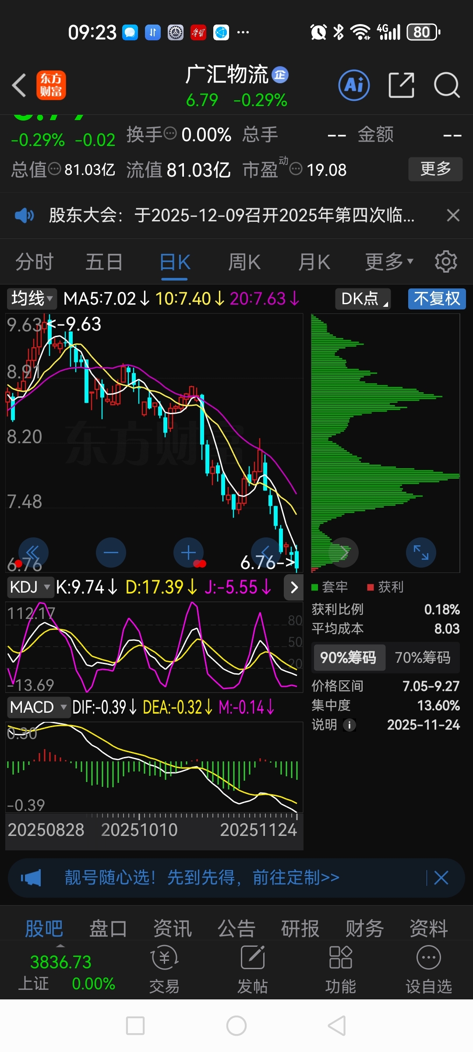Move chart right with arrow button
The image size is (473, 1052).
coord(344,552)
